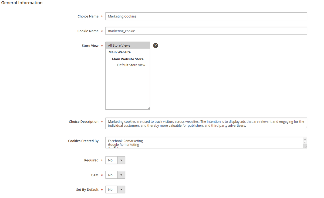Screen dimensions: 324x198
Task: Click scroll up arrow in Cookies Created By
Action: pos(305,139)
